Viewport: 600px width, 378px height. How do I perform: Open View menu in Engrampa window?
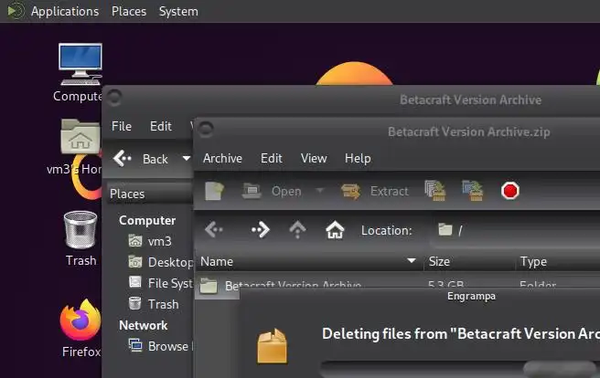click(314, 159)
